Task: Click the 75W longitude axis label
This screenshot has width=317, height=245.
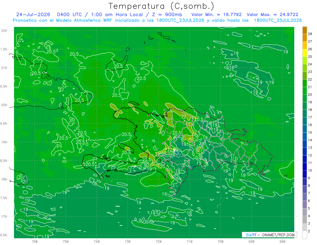Action: pyautogui.click(x=66, y=242)
